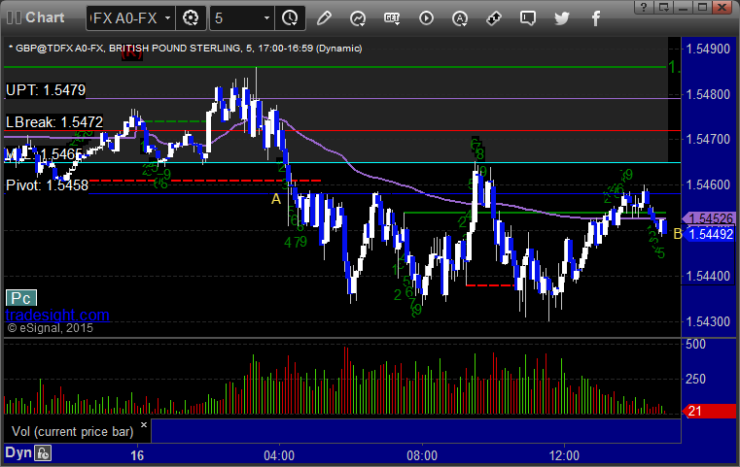The image size is (740, 467).
Task: Open the chat comment icon
Action: (528, 18)
